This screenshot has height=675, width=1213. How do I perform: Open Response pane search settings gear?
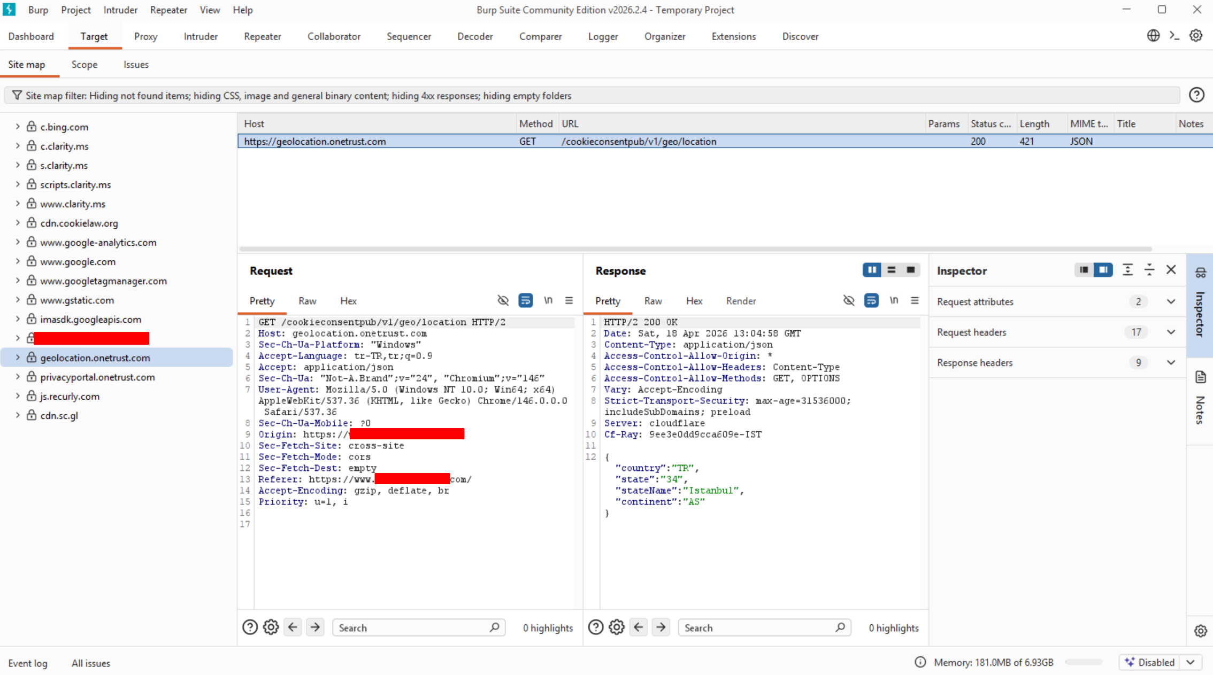pyautogui.click(x=617, y=627)
